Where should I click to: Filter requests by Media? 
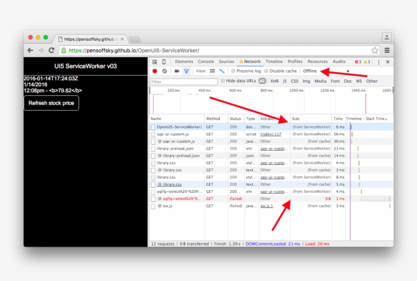pos(320,81)
